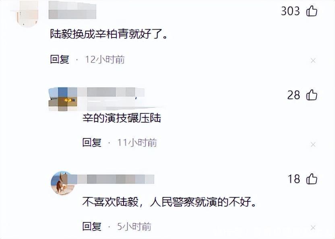Select the 28 like count

[x=294, y=95]
